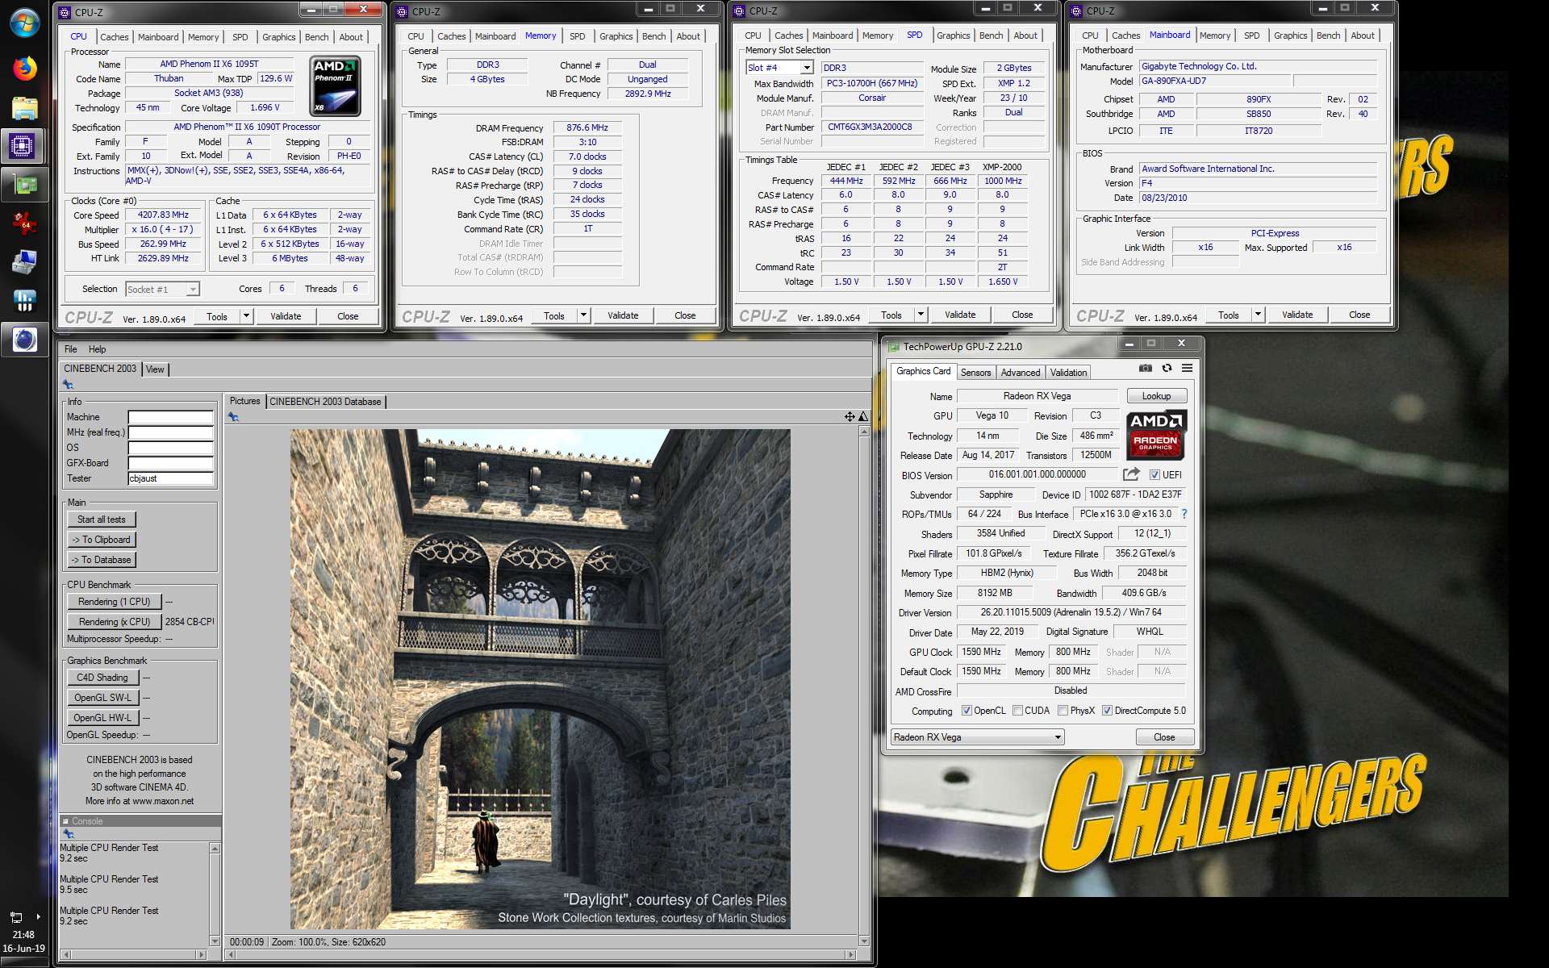
Task: Click the render picture vertical scrollbar
Action: coord(864,686)
